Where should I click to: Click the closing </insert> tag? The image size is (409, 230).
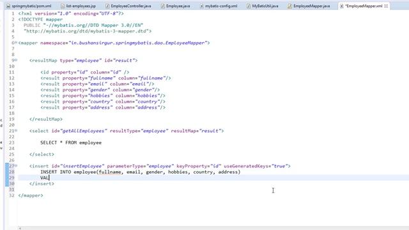coord(42,183)
